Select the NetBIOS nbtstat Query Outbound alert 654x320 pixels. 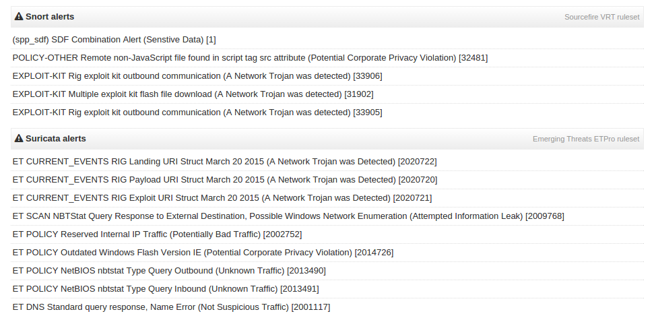click(x=327, y=271)
